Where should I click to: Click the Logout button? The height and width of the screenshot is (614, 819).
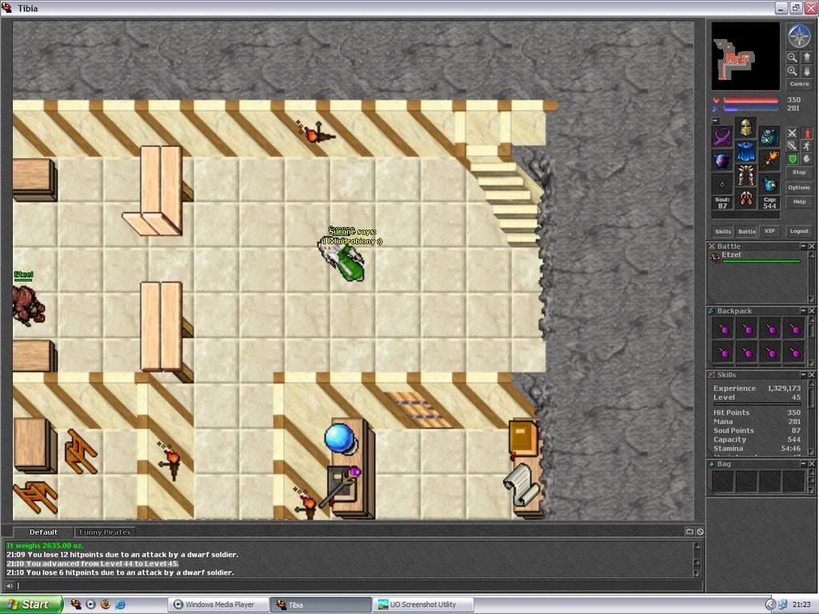(x=799, y=231)
